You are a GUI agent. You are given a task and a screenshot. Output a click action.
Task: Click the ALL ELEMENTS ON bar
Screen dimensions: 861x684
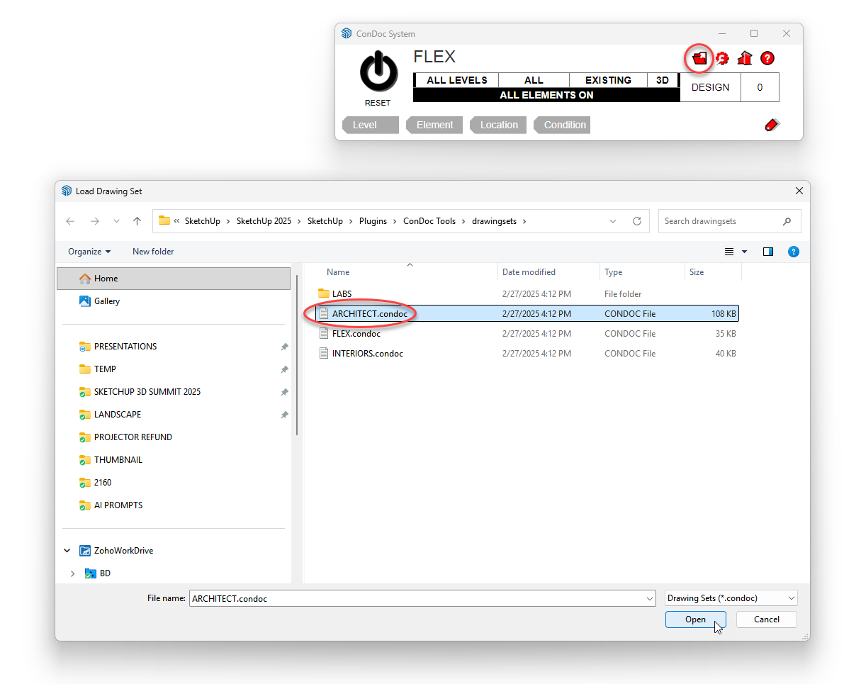point(546,95)
